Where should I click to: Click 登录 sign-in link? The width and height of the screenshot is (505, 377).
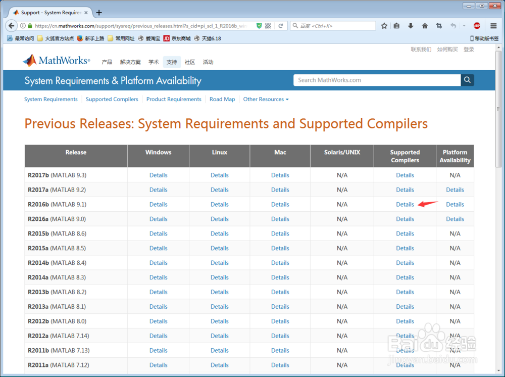point(469,50)
